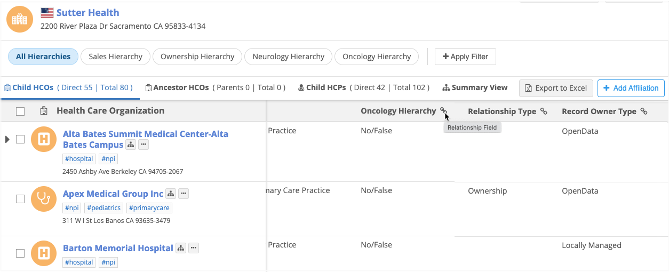Click link icon next to Record Owner Type
The image size is (669, 272).
[x=644, y=111]
